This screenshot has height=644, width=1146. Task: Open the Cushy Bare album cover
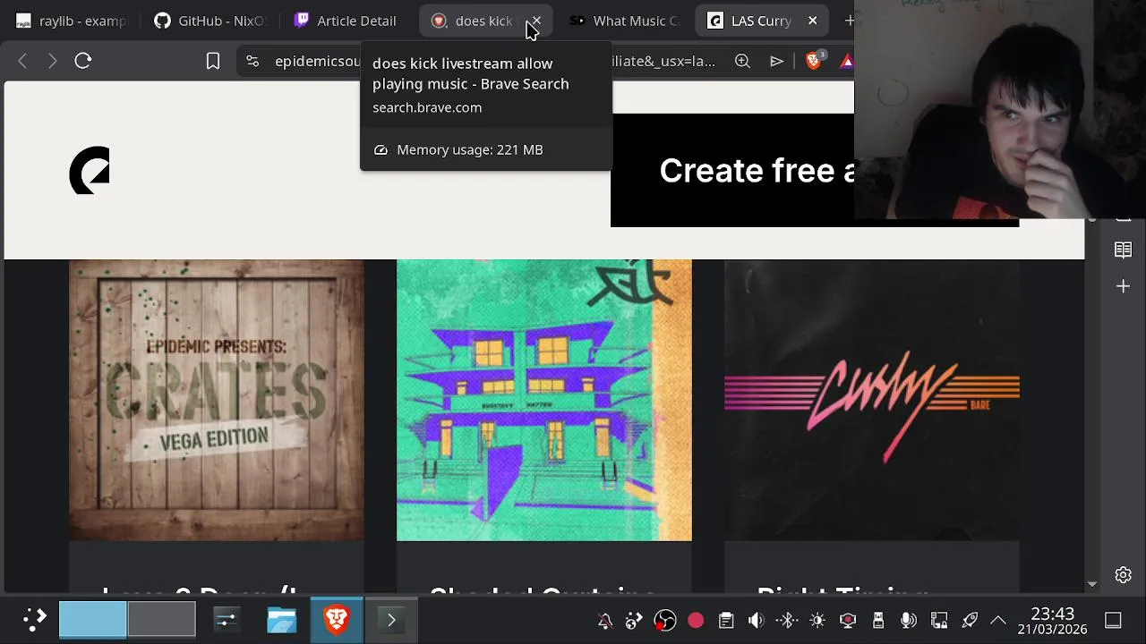[872, 400]
